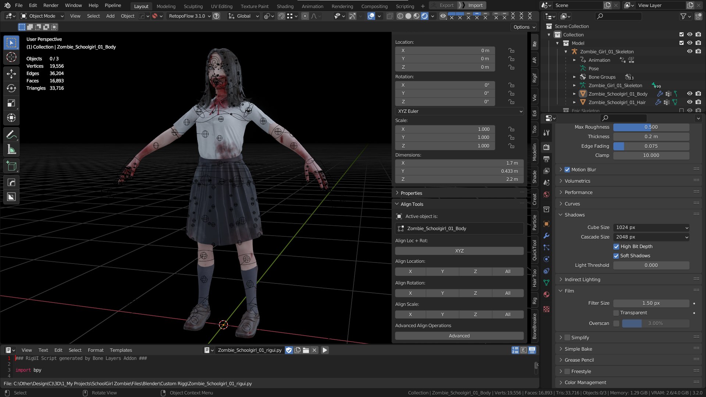Select the Rotate tool
This screenshot has height=397, width=706.
(x=11, y=89)
